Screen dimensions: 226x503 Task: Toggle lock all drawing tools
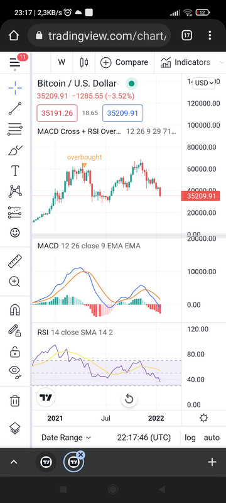coord(15,351)
